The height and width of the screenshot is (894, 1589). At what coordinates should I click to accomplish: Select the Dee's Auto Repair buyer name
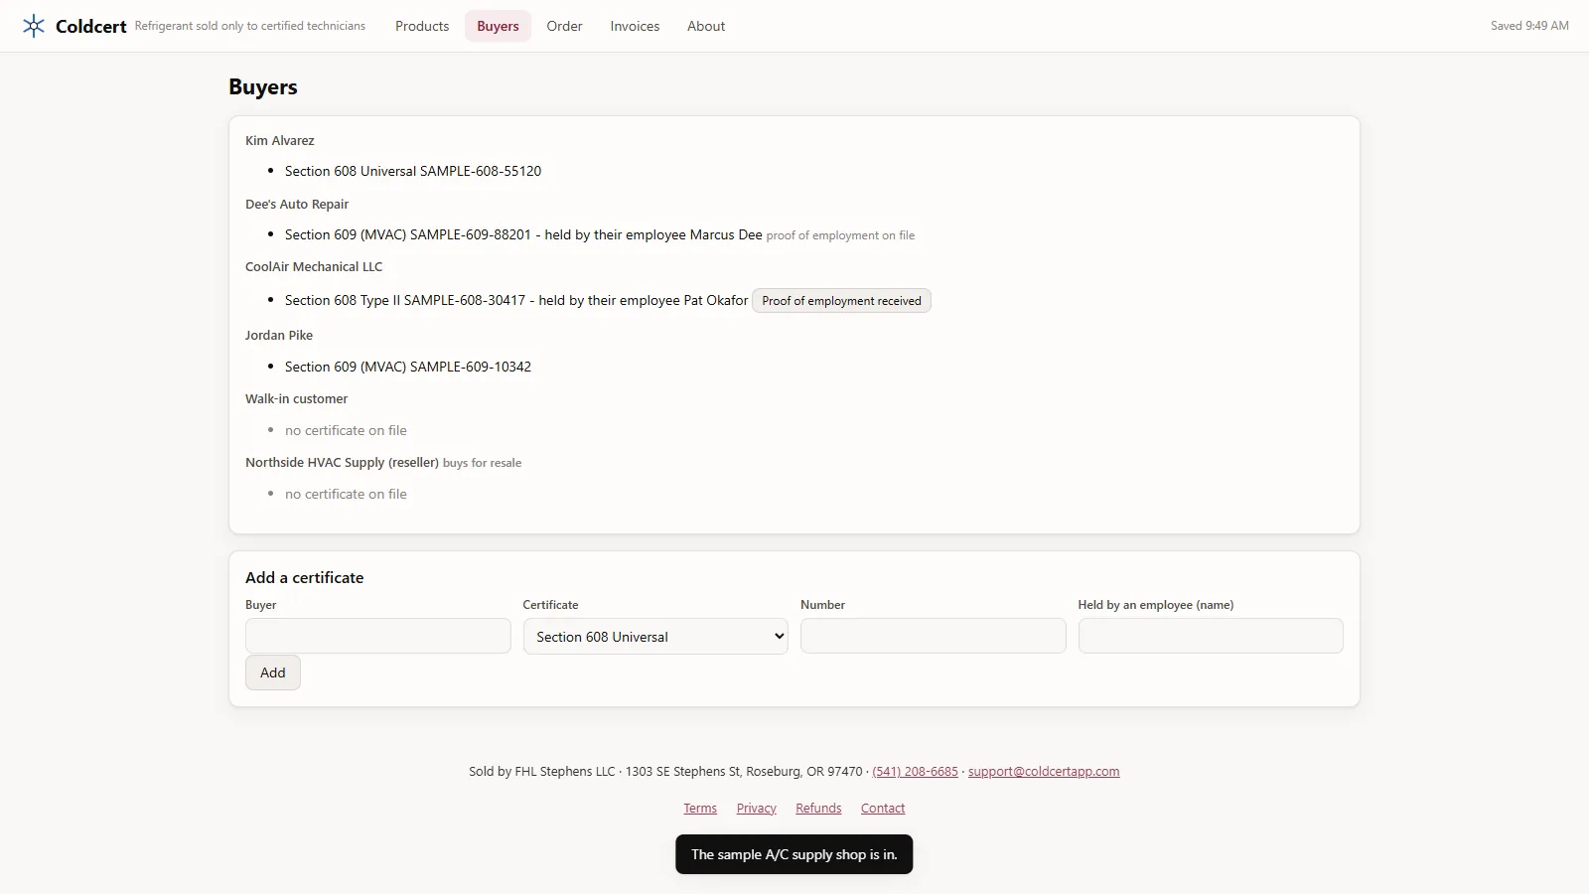coord(297,205)
